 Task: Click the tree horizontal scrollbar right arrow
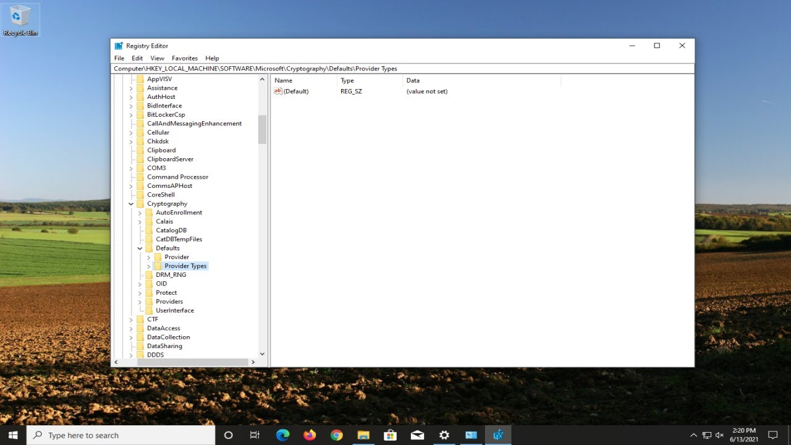point(253,362)
